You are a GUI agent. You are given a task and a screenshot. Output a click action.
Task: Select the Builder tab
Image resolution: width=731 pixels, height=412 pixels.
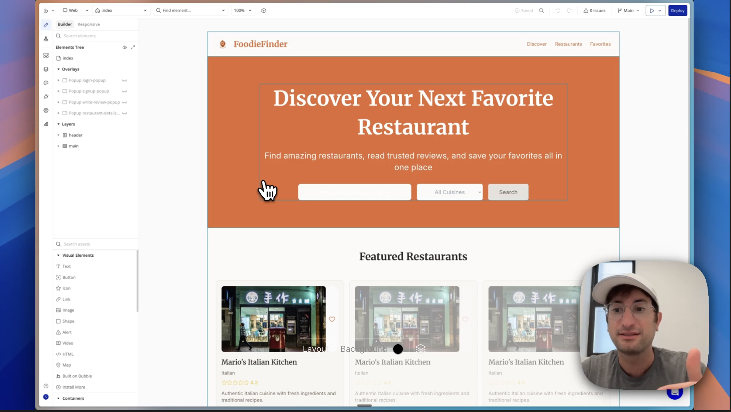(64, 24)
